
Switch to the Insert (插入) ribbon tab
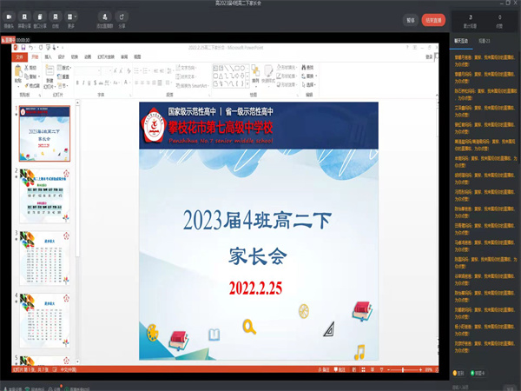[48, 56]
